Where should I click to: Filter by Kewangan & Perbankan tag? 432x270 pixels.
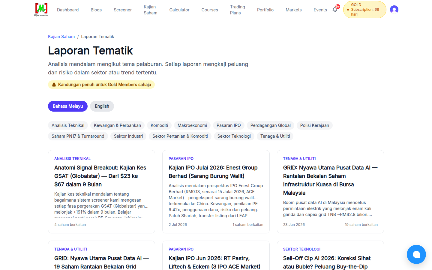click(x=117, y=125)
